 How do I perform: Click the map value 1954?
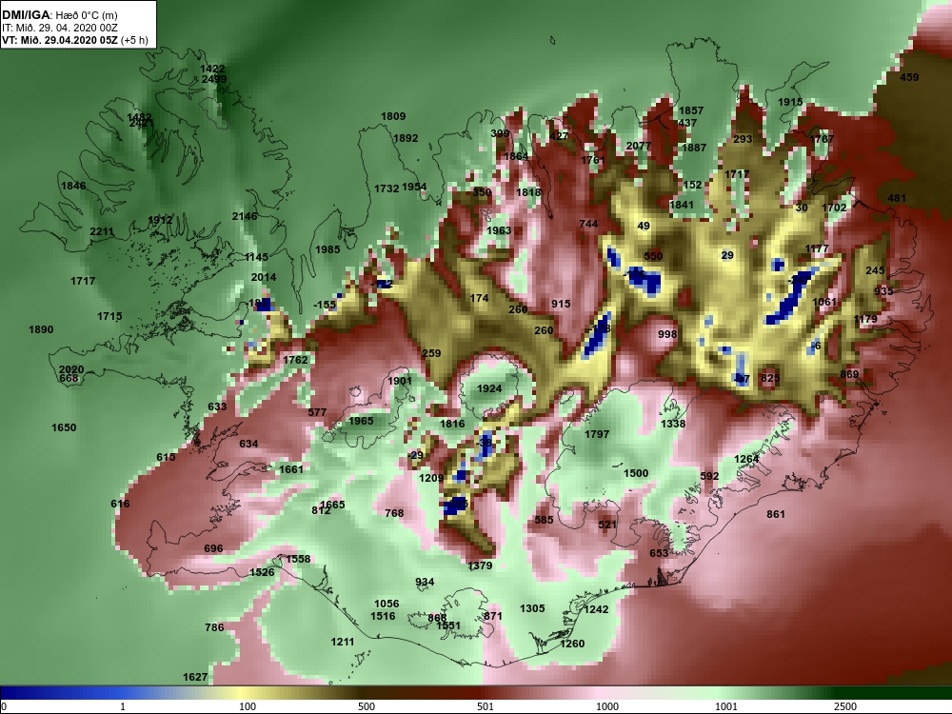pyautogui.click(x=414, y=187)
